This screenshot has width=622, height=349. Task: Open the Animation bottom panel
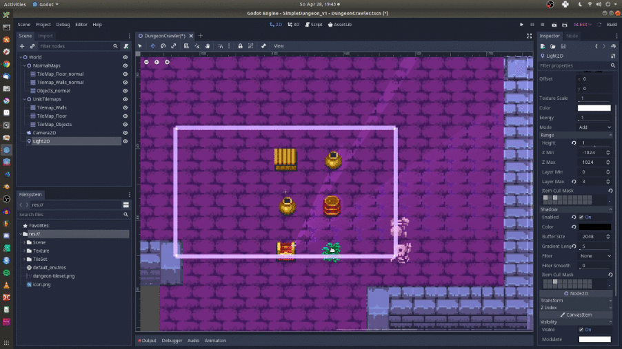click(x=215, y=341)
